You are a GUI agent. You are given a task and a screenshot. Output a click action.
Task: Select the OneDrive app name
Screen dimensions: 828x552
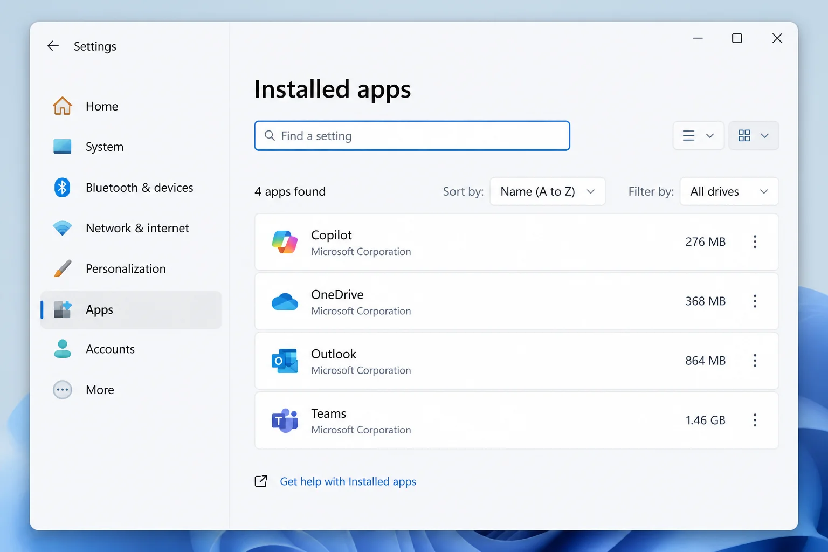(337, 294)
